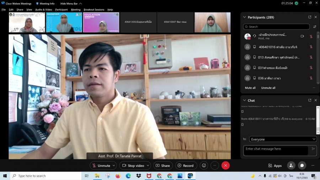Open the chat recipient Everyone dropdown
320x180 pixels.
283,139
